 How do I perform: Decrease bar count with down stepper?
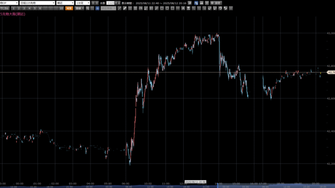(x=116, y=3)
